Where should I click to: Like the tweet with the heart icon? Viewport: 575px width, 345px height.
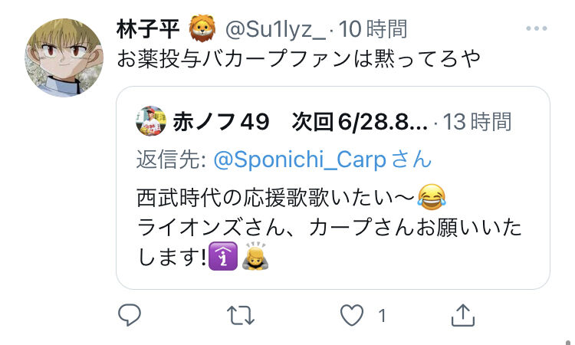(x=352, y=315)
